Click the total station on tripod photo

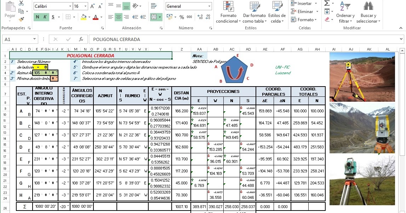coord(362,77)
